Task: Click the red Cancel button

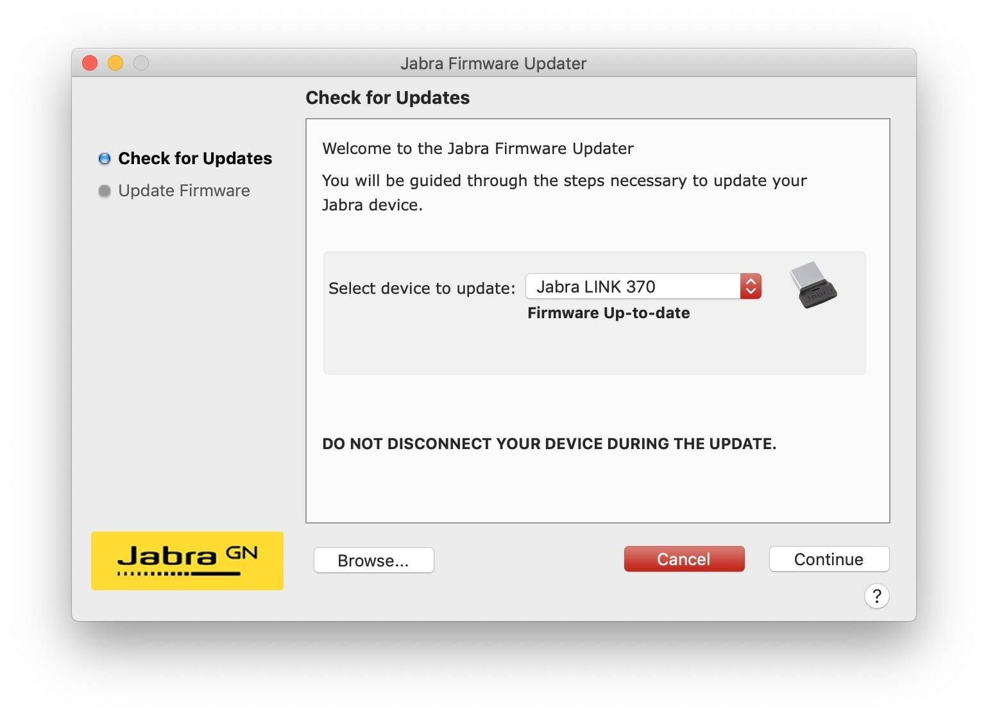Action: pyautogui.click(x=684, y=559)
